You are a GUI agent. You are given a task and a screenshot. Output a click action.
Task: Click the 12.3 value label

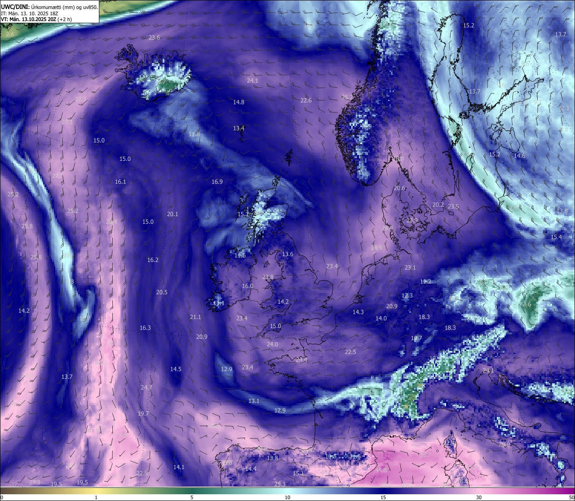coord(407,296)
